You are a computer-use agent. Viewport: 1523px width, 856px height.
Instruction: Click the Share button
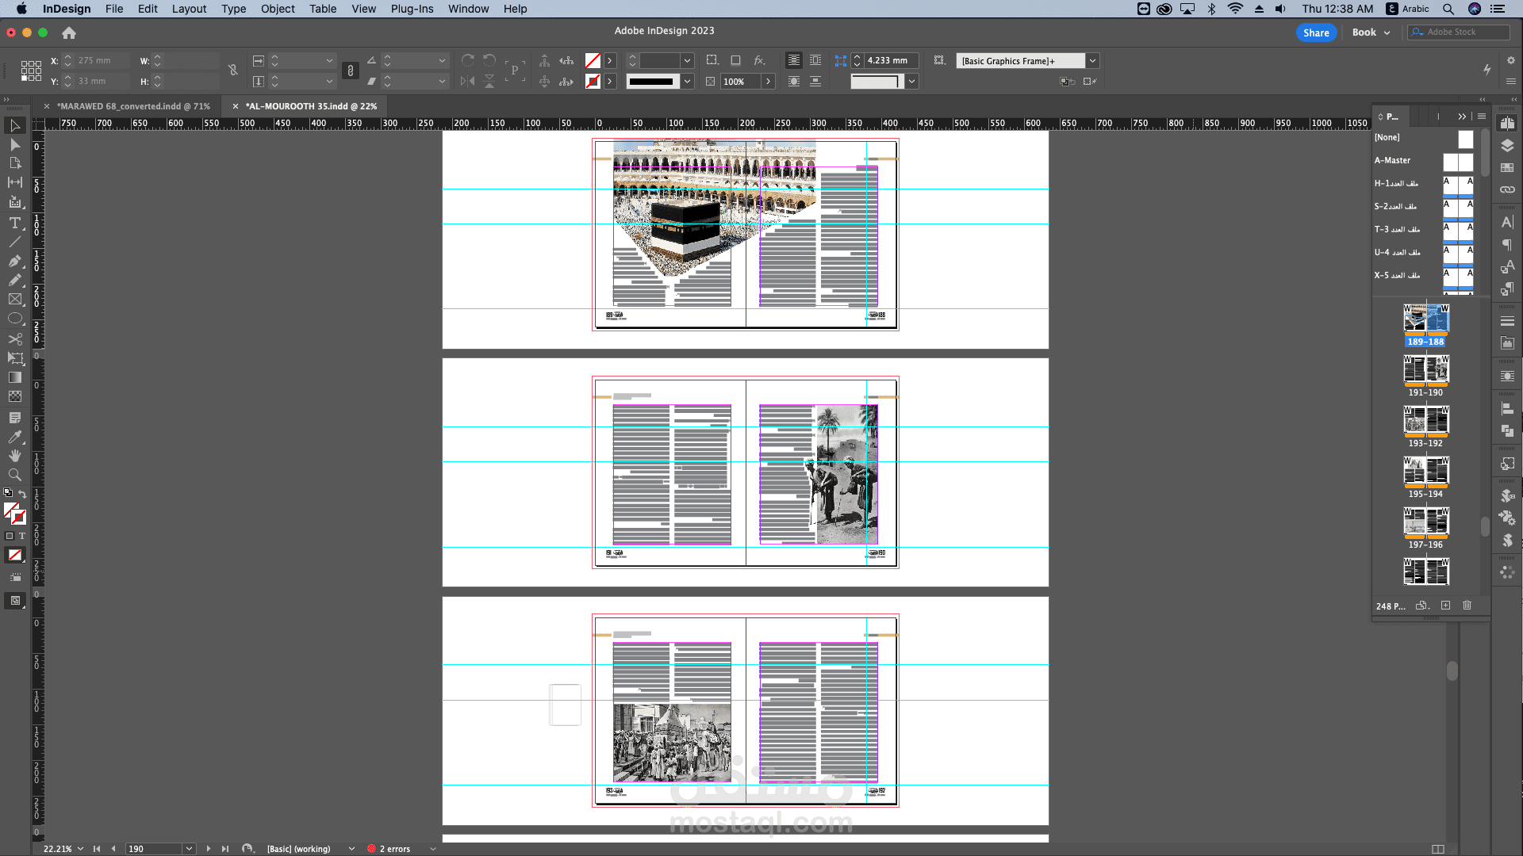tap(1316, 32)
